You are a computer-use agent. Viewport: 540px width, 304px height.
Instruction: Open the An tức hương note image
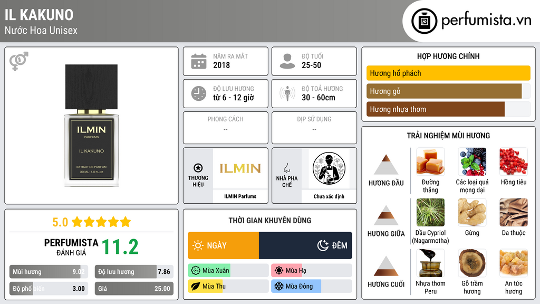coord(514,263)
